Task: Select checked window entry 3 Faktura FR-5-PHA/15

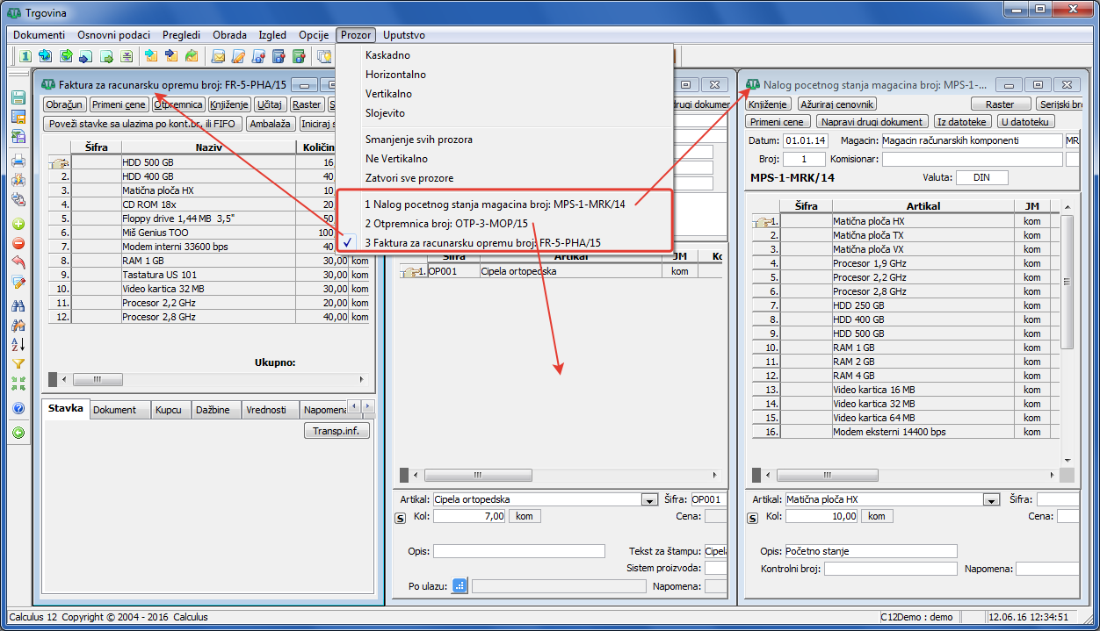Action: pos(483,243)
